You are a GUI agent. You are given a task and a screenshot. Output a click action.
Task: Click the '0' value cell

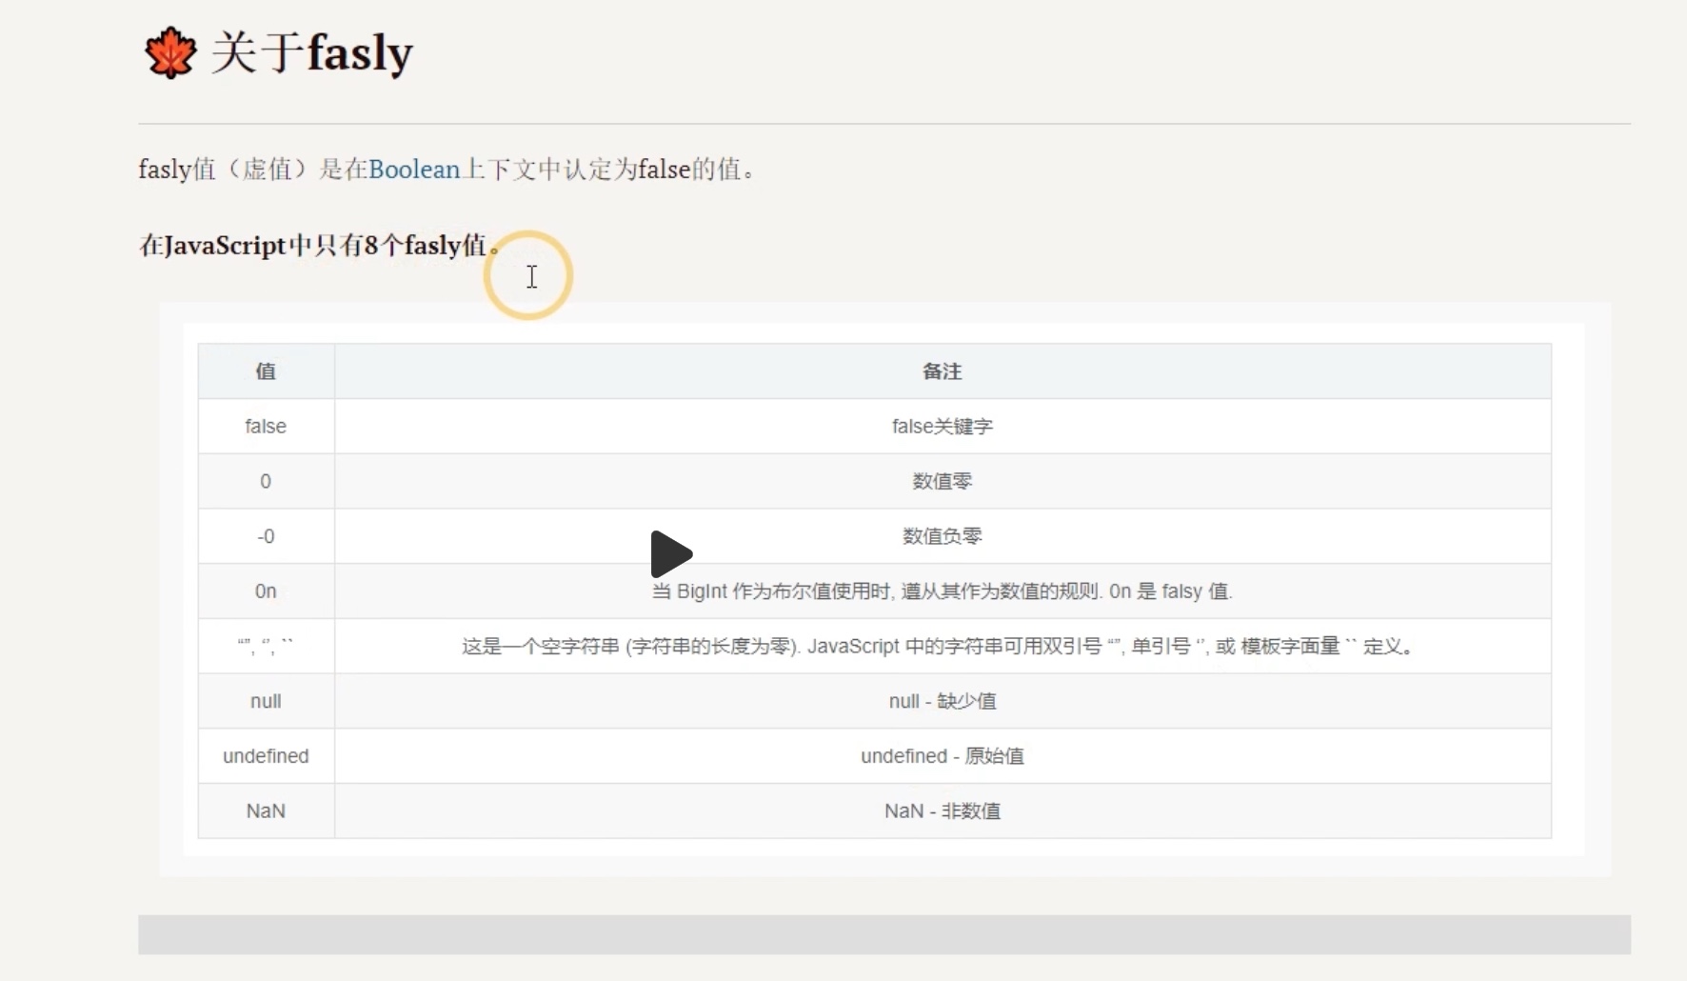[x=266, y=481]
